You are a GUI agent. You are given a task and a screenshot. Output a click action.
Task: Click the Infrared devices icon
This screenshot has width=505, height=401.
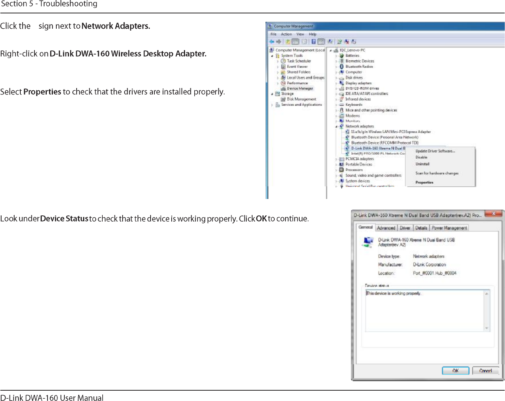coord(342,99)
